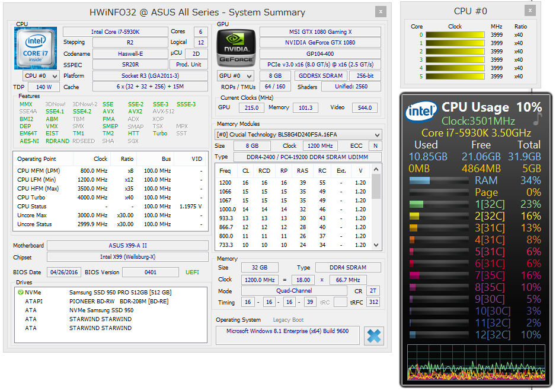Close the CPU #0 clock window
Screen dimensions: 556x390
click(x=529, y=11)
